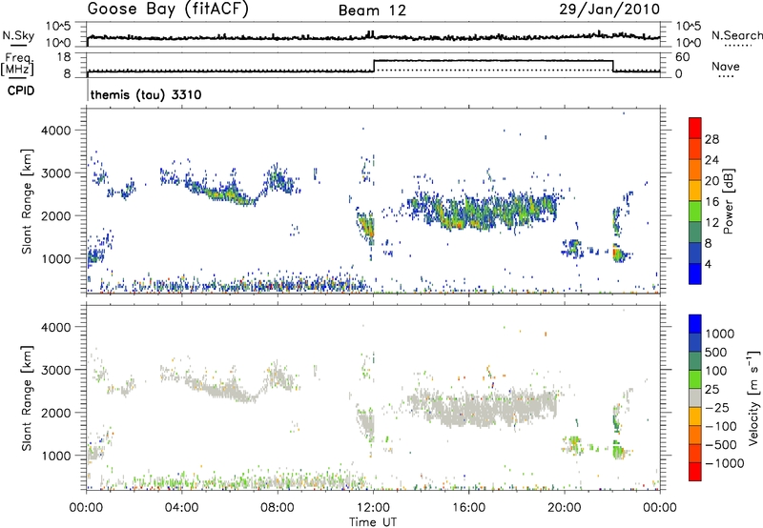Click the '16:00' time tick label
Viewport: 763px width, 528px height.
tap(468, 508)
